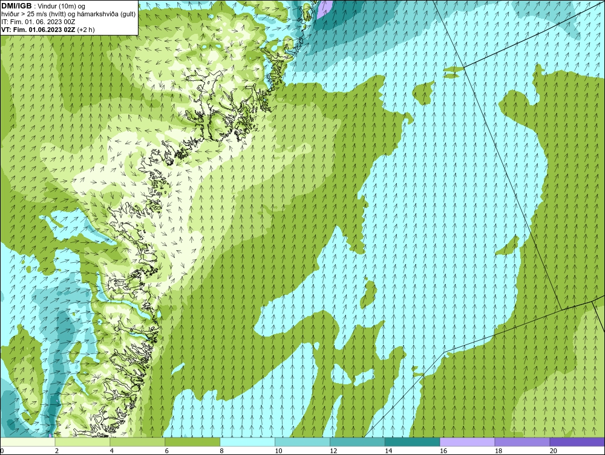
Task: Click the 4–6 m/s green legend swatch
Action: pyautogui.click(x=137, y=442)
